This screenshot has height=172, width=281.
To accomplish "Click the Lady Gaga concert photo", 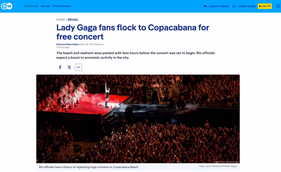I will click(138, 119).
